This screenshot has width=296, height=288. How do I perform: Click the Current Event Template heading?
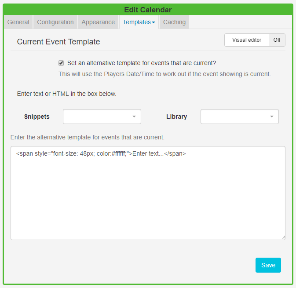tap(58, 42)
